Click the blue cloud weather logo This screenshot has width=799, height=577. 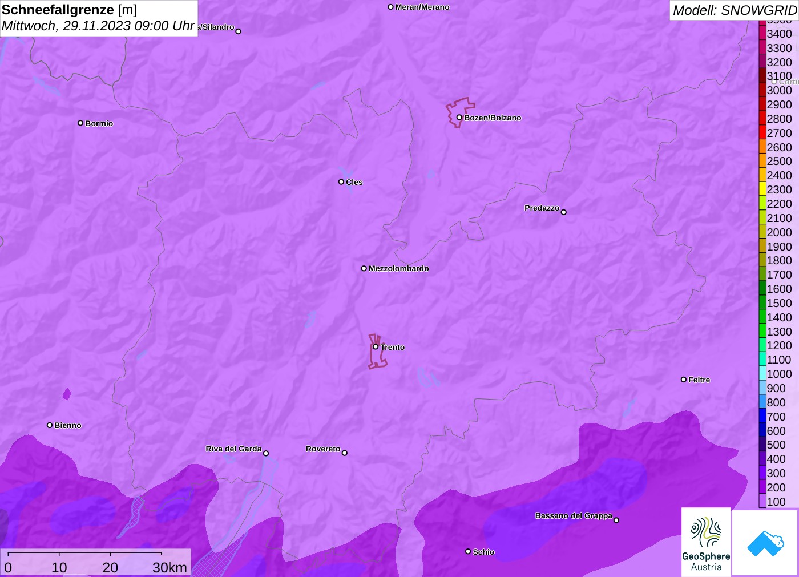[765, 543]
